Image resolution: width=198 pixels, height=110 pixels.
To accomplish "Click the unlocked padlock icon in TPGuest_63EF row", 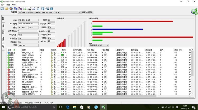I will pyautogui.click(x=51, y=79).
